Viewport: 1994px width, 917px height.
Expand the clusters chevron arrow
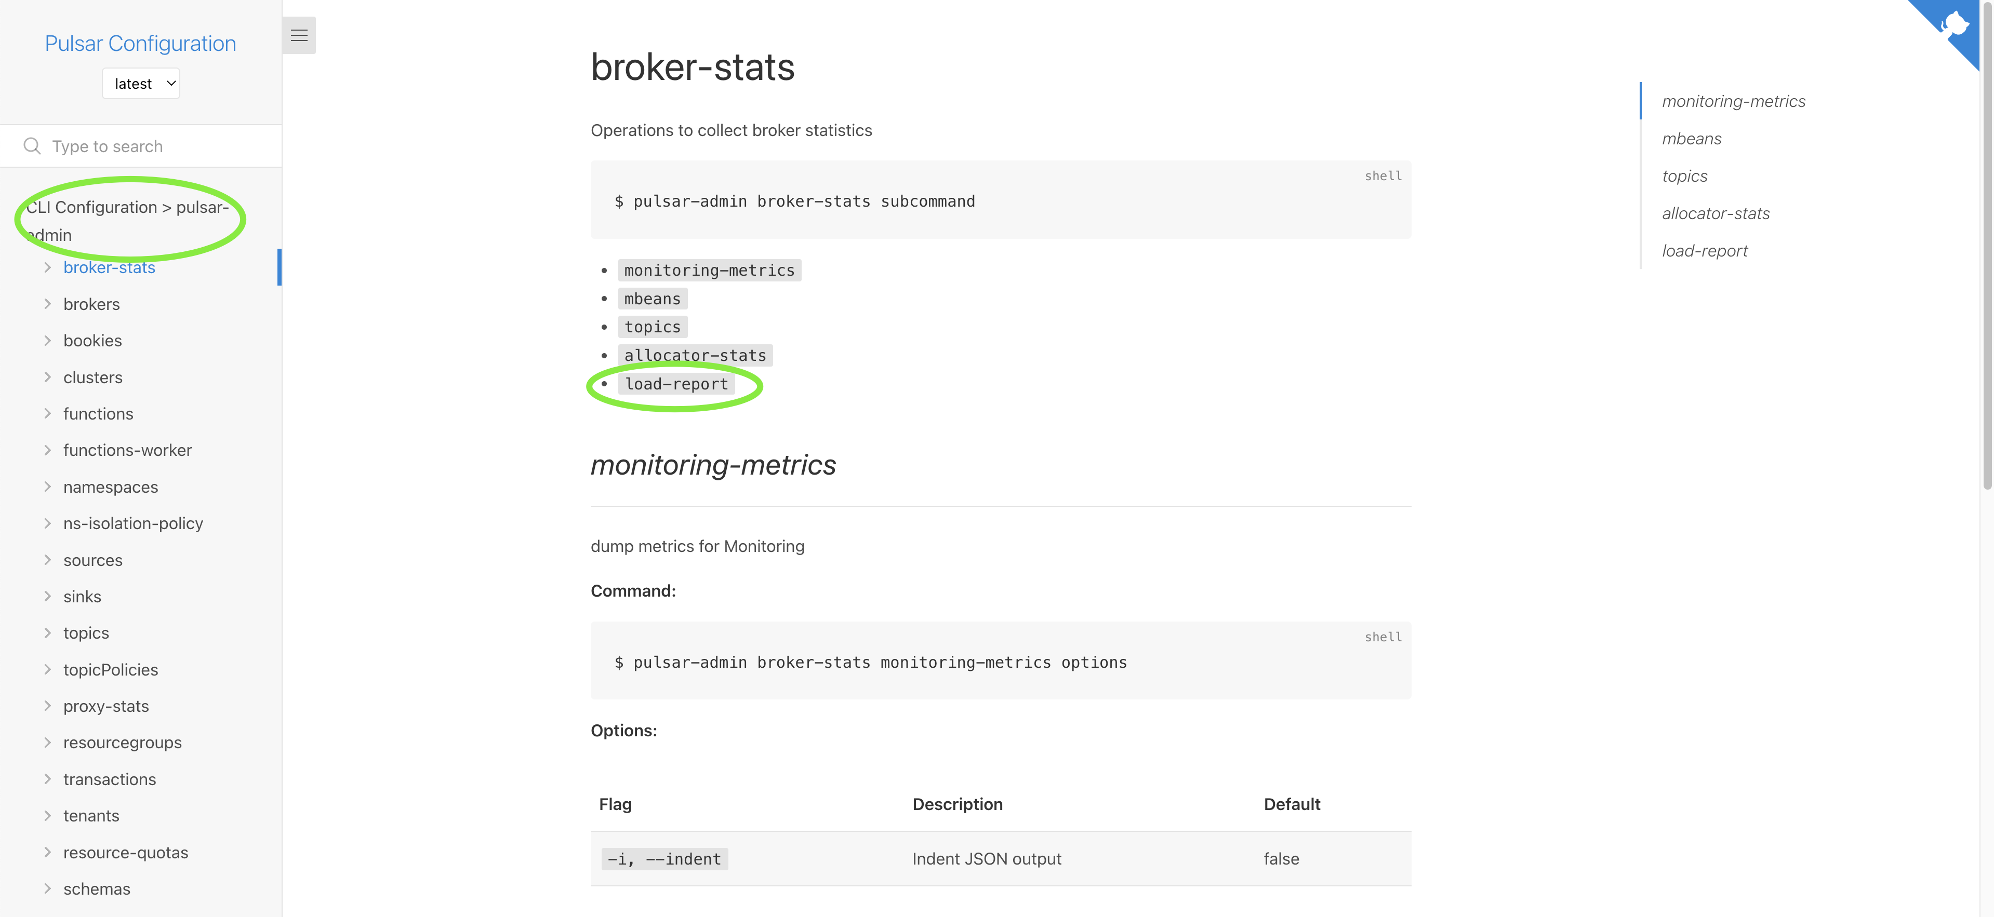[x=47, y=377]
